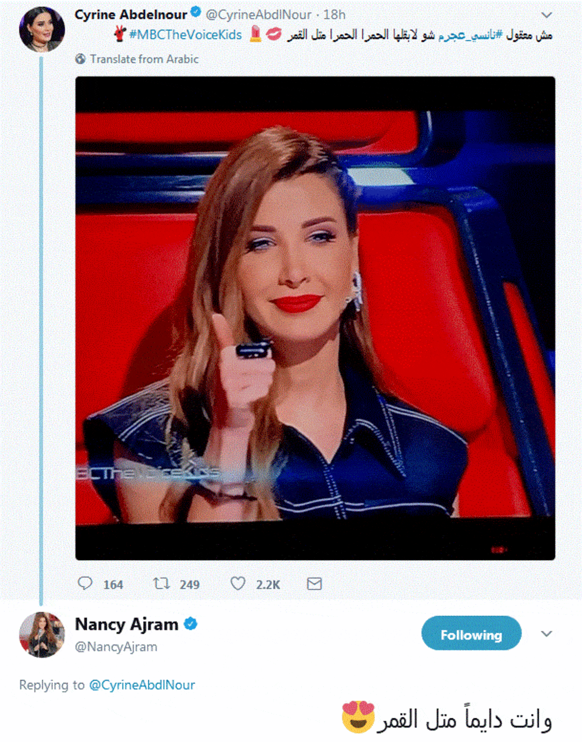Share tweet via envelope message icon

tap(314, 583)
